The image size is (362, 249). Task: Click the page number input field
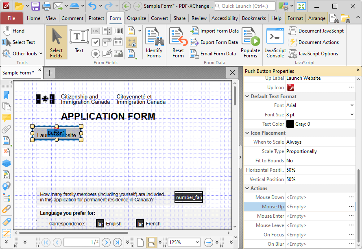click(82, 242)
